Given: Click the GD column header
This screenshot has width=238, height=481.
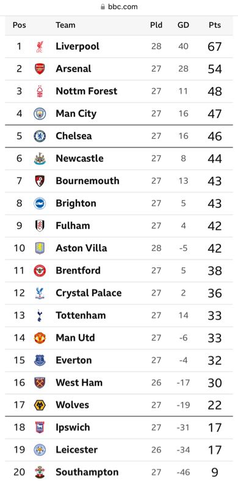Looking at the screenshot, I should [183, 25].
